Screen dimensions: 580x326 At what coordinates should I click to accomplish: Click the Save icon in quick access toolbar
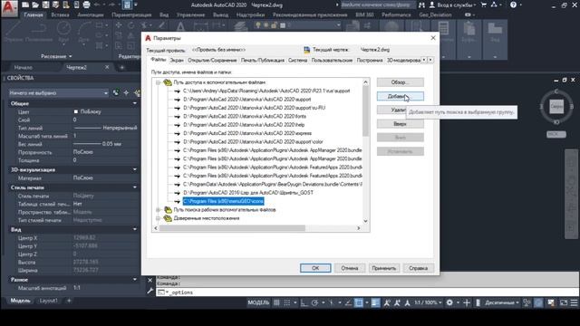[45, 5]
